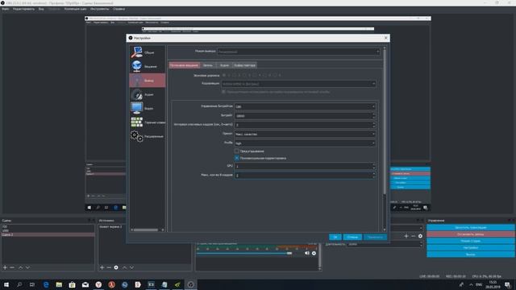This screenshot has width=516, height=290.
Task: Select the Вывод (Output) settings section
Action: click(147, 81)
